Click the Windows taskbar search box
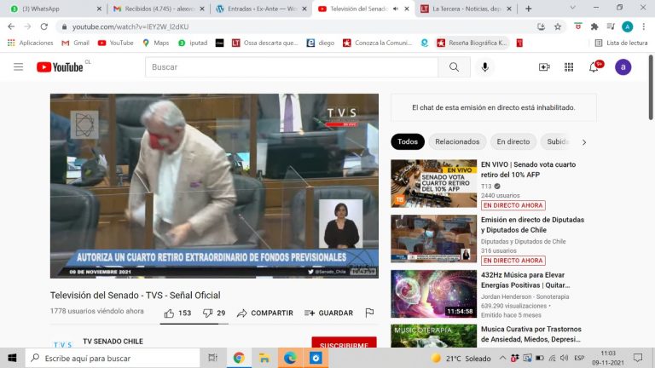655x368 pixels. (113, 358)
